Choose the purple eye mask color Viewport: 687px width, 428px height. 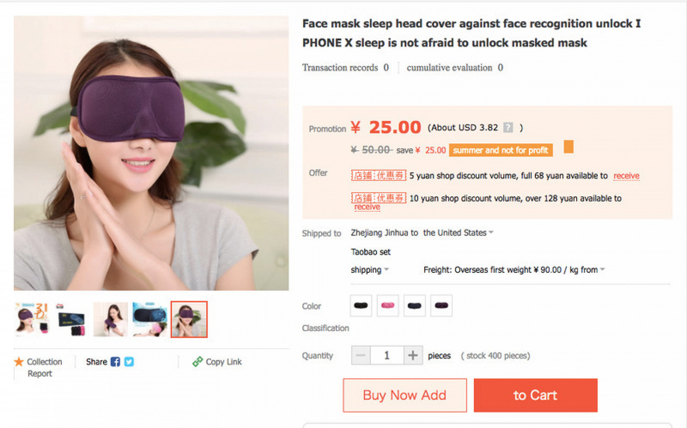tap(441, 306)
